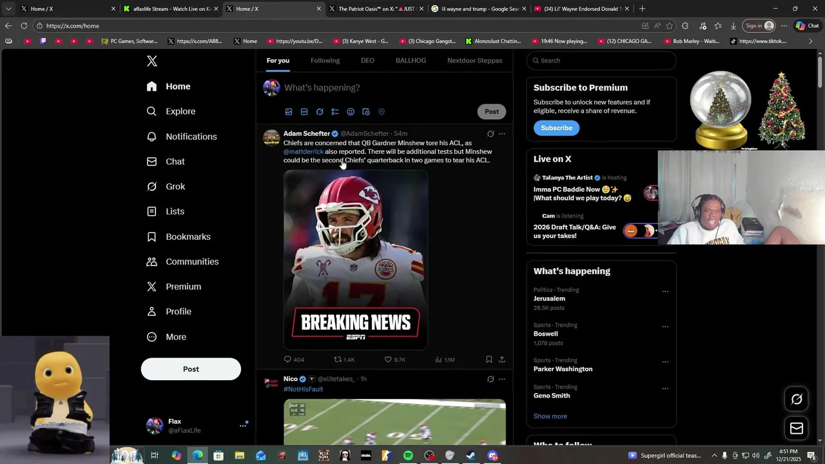Add a poll to the new post
Viewport: 825px width, 464px height.
335,111
